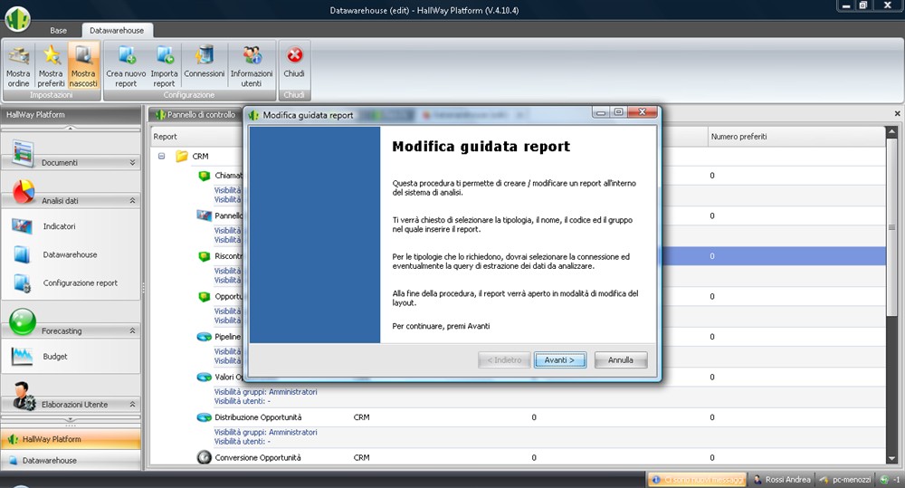Viewport: 905px width, 488px height.
Task: Toggle Mostra nascosti ribbon button
Action: click(x=83, y=65)
